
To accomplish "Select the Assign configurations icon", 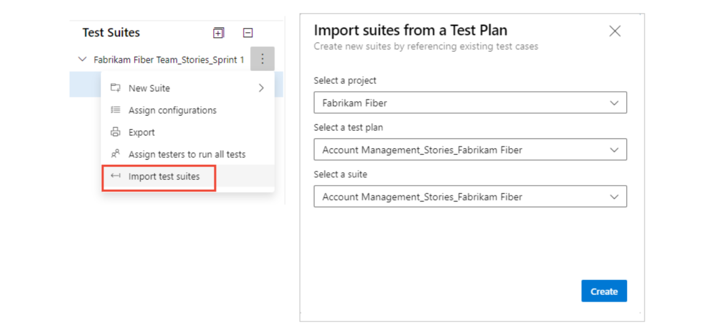I will (x=115, y=110).
